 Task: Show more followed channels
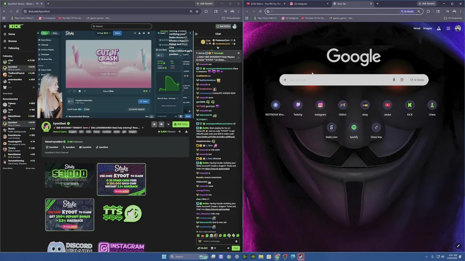[8, 94]
